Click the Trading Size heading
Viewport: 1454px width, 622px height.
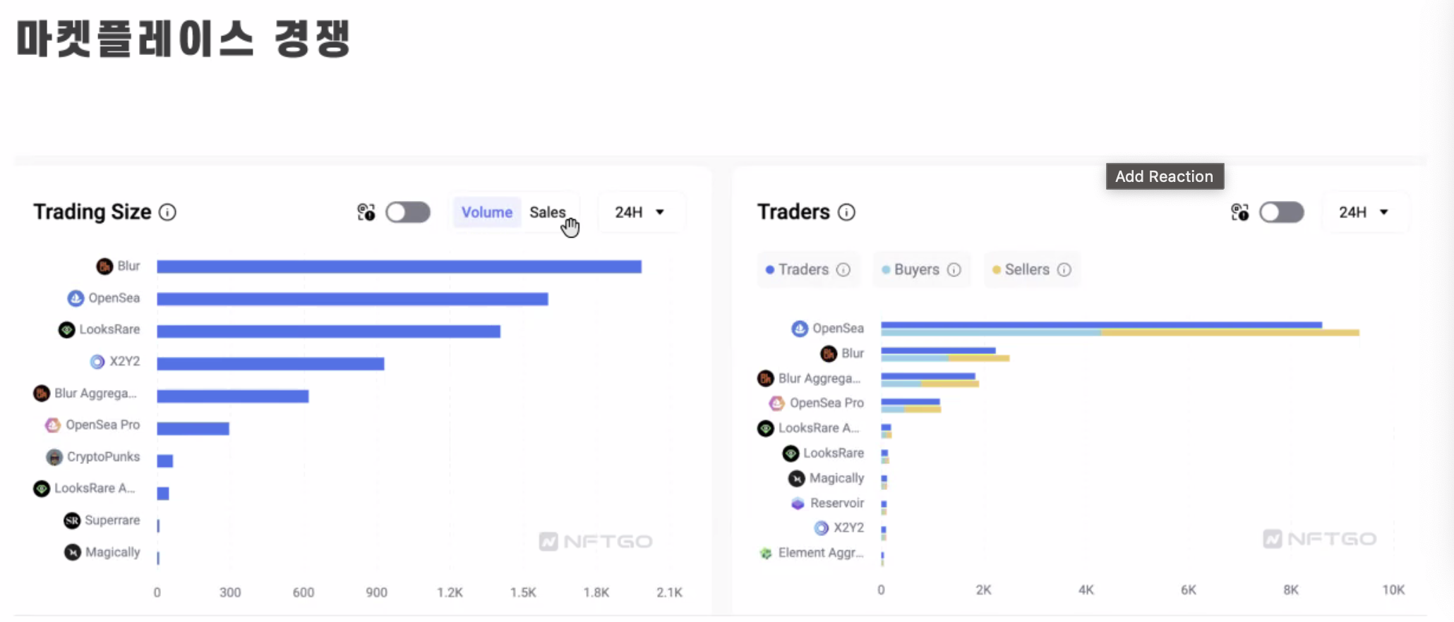(92, 212)
